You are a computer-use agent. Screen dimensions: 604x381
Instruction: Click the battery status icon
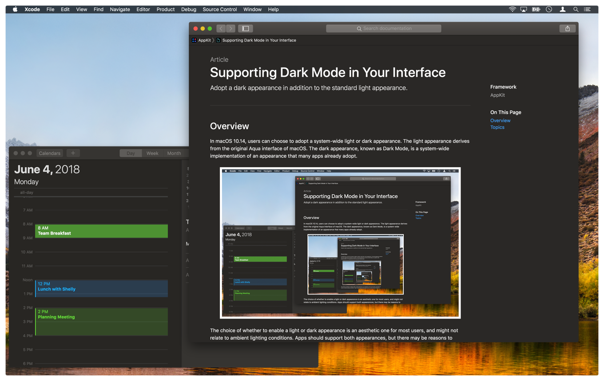pyautogui.click(x=536, y=9)
